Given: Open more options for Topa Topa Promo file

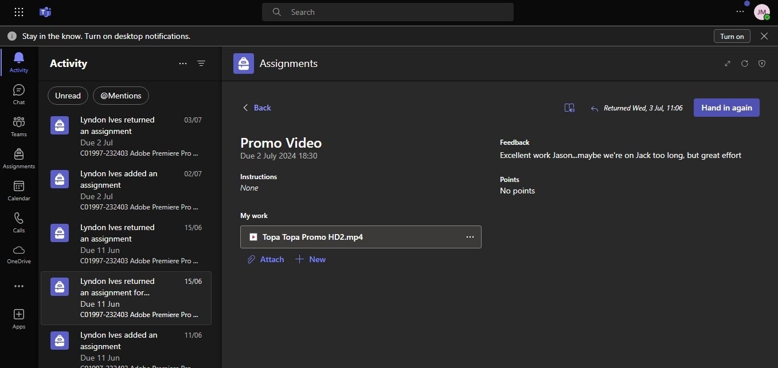Looking at the screenshot, I should (470, 237).
